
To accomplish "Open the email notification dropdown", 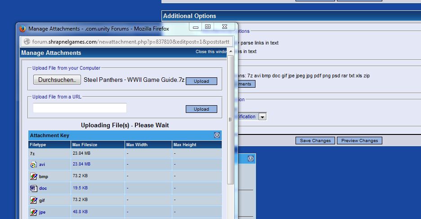I will [x=262, y=116].
